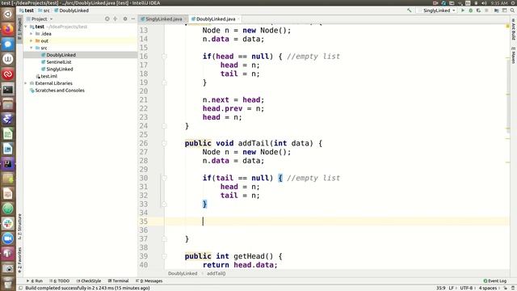Close the DoublyLinked.java tab
The width and height of the screenshot is (517, 291).
tap(238, 19)
